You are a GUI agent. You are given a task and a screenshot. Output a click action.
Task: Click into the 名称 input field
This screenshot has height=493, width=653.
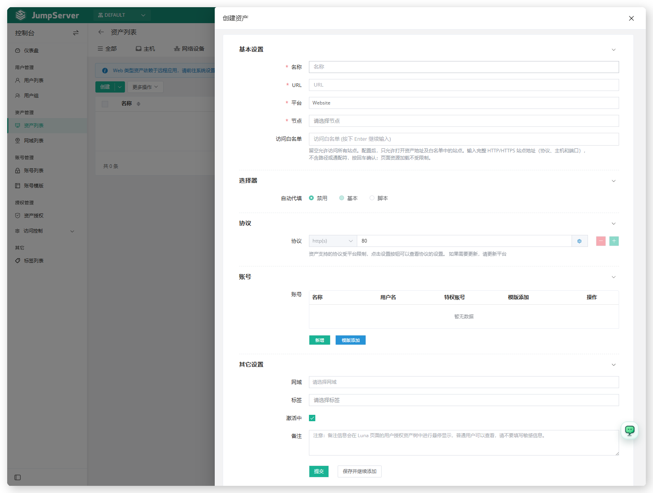pyautogui.click(x=464, y=67)
